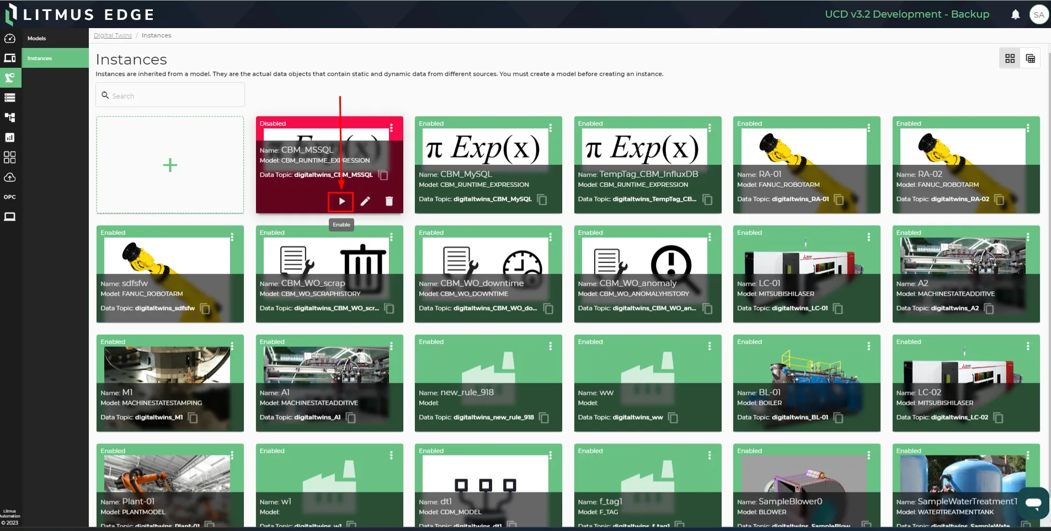This screenshot has width=1051, height=531.
Task: Expand the LC-02 card three-dot menu
Action: pos(1028,346)
